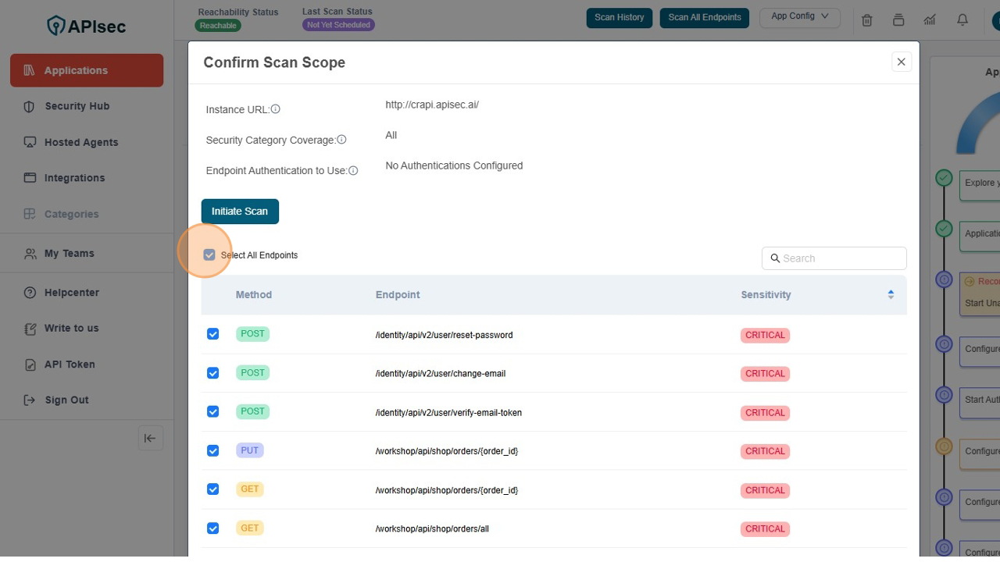1000x562 pixels.
Task: Click the trash delete icon in top bar
Action: 866,20
